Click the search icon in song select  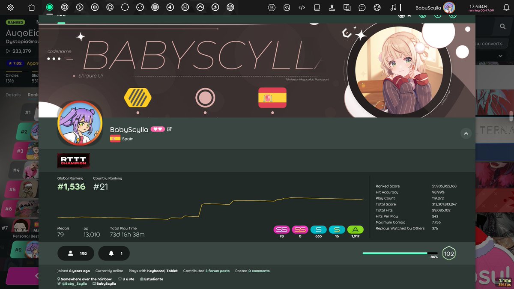pyautogui.click(x=502, y=27)
